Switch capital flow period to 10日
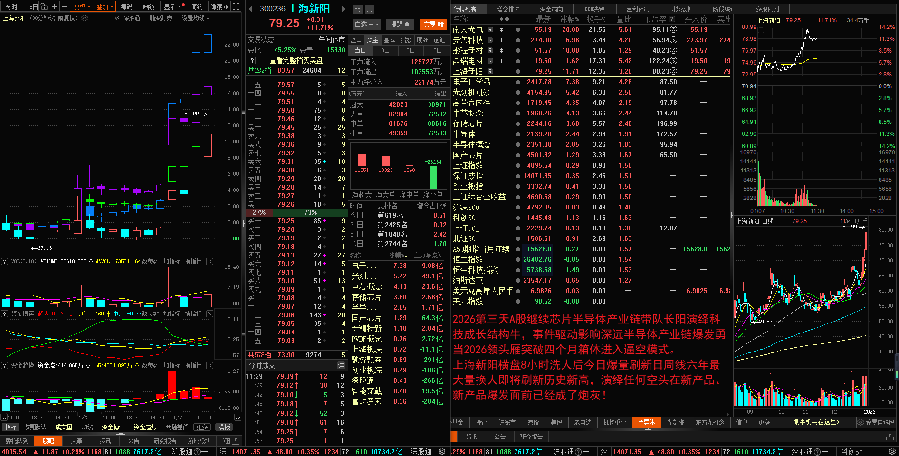Image resolution: width=899 pixels, height=456 pixels. (436, 50)
